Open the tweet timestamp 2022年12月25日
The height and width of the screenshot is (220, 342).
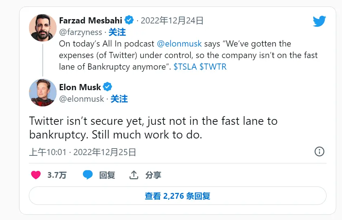[105, 152]
